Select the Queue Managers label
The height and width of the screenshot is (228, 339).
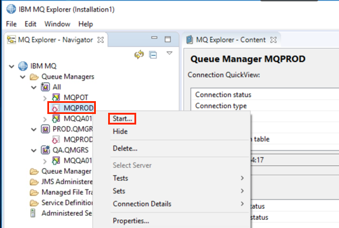68,77
